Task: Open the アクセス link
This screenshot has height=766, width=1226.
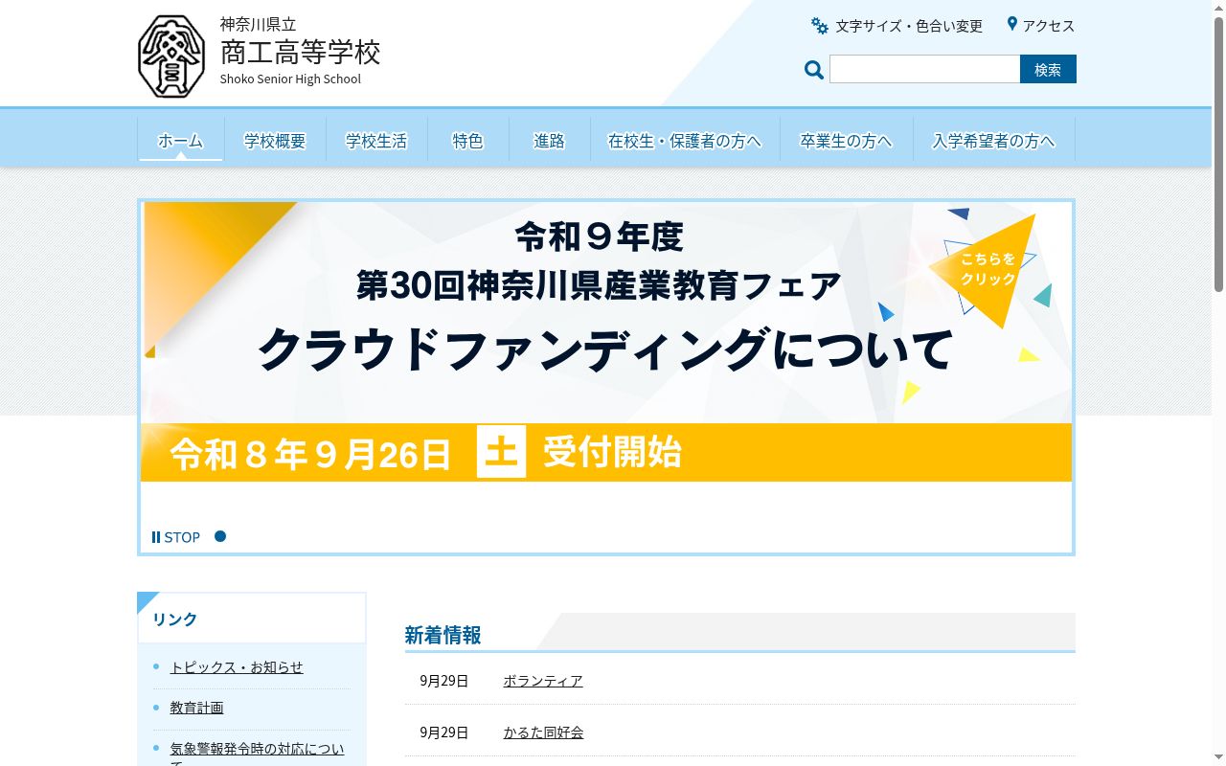Action: (x=1049, y=26)
